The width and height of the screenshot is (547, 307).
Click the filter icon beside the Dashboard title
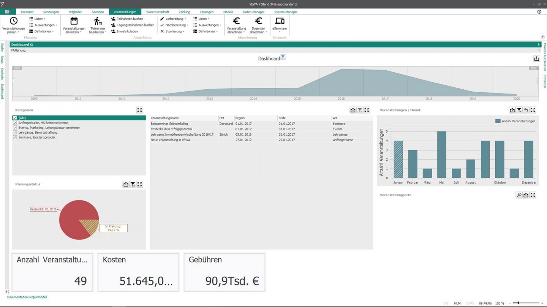(x=283, y=58)
